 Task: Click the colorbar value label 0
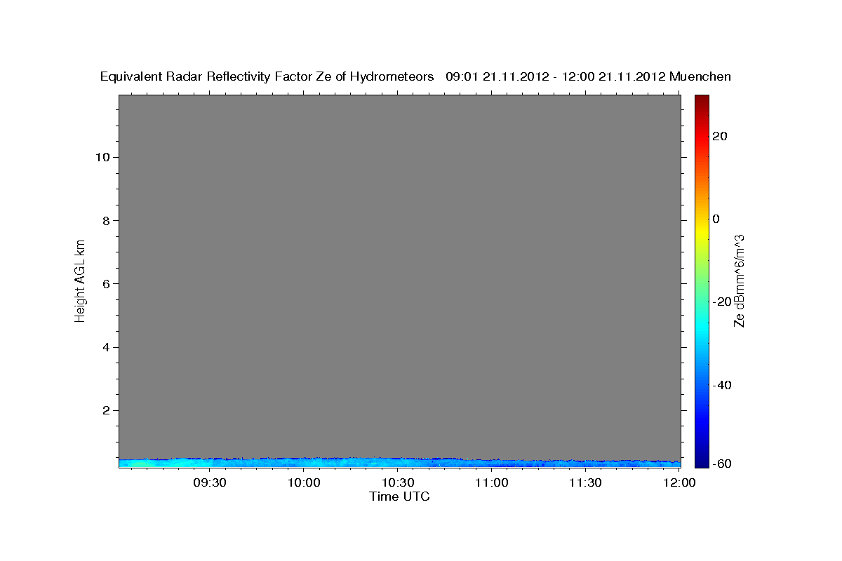[716, 219]
